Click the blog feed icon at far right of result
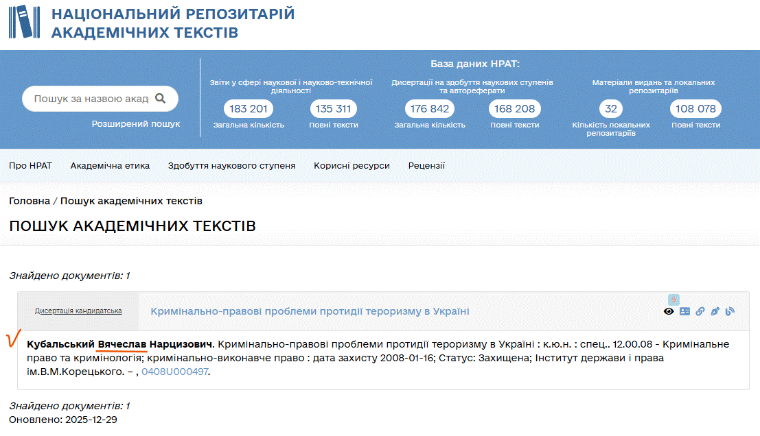The image size is (760, 436). 730,311
